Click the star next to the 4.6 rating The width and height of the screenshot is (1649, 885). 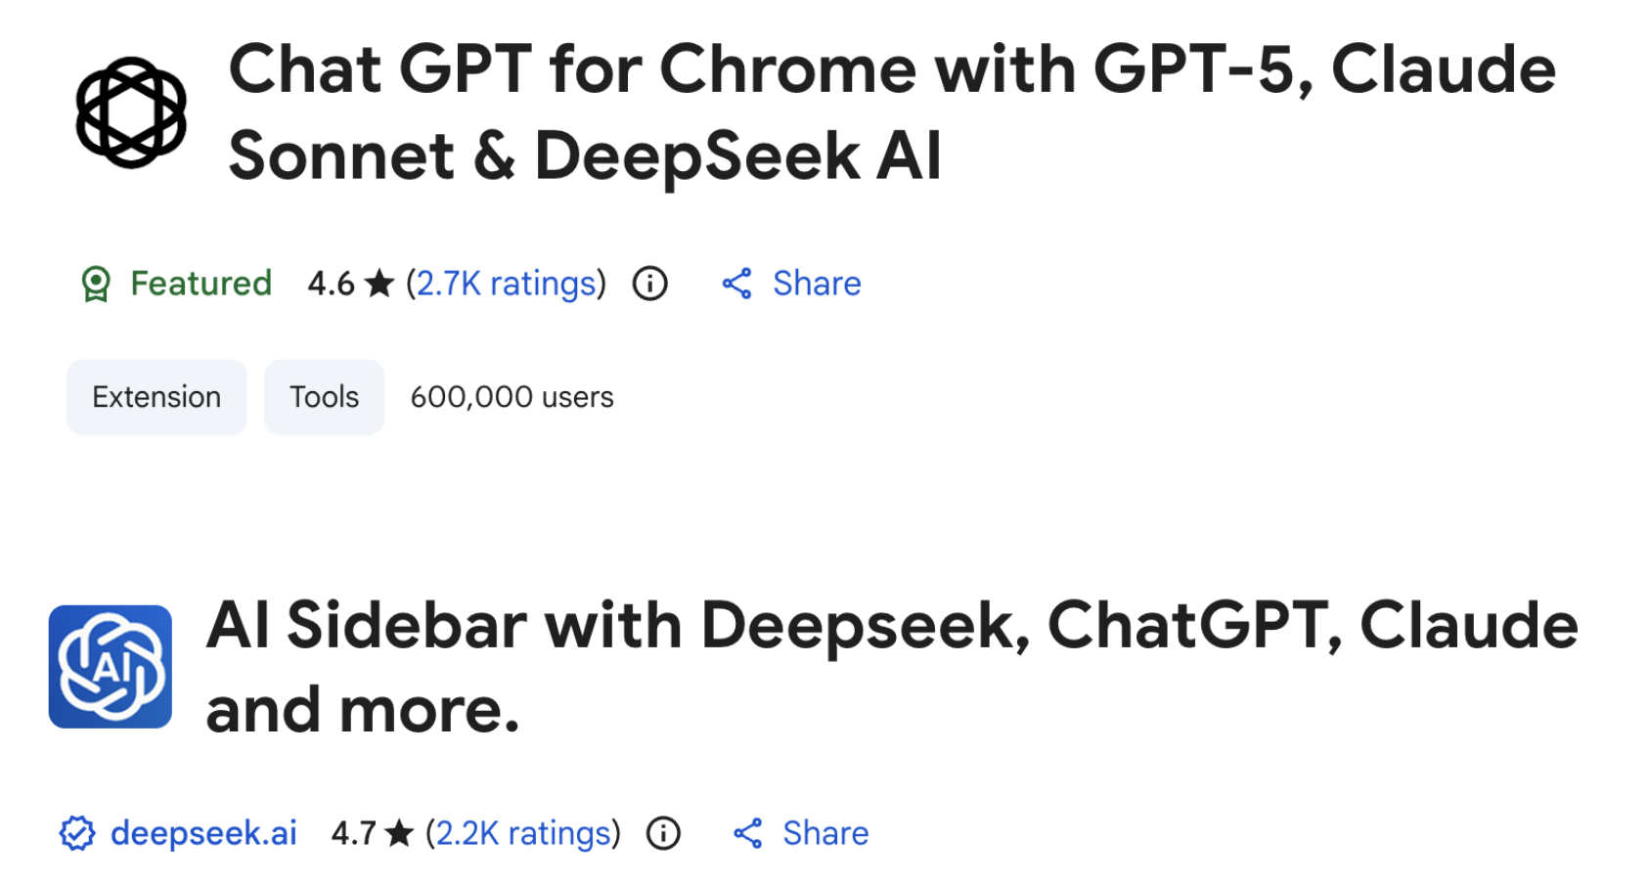tap(379, 284)
